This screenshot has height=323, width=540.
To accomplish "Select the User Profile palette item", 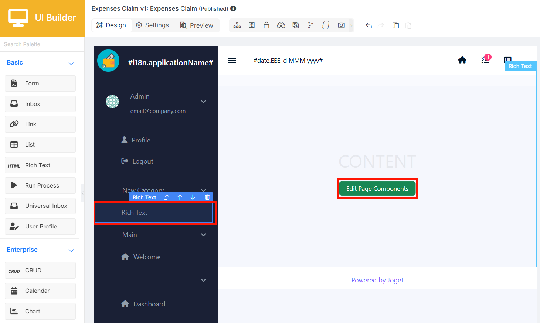I will [40, 226].
